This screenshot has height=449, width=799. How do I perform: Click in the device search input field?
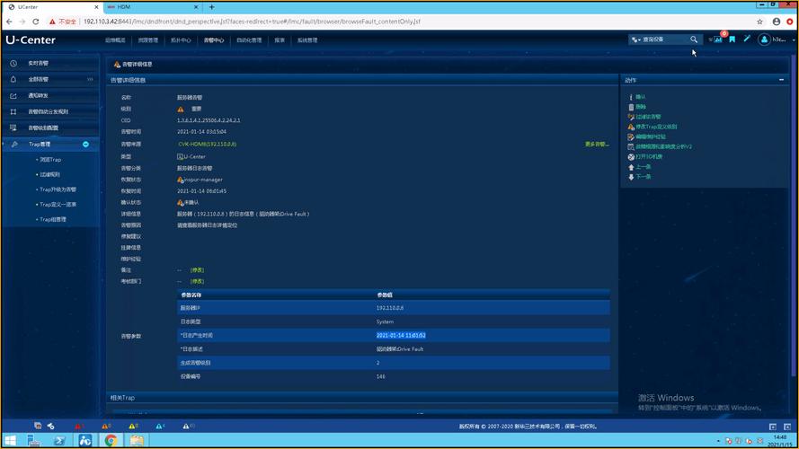[663, 40]
